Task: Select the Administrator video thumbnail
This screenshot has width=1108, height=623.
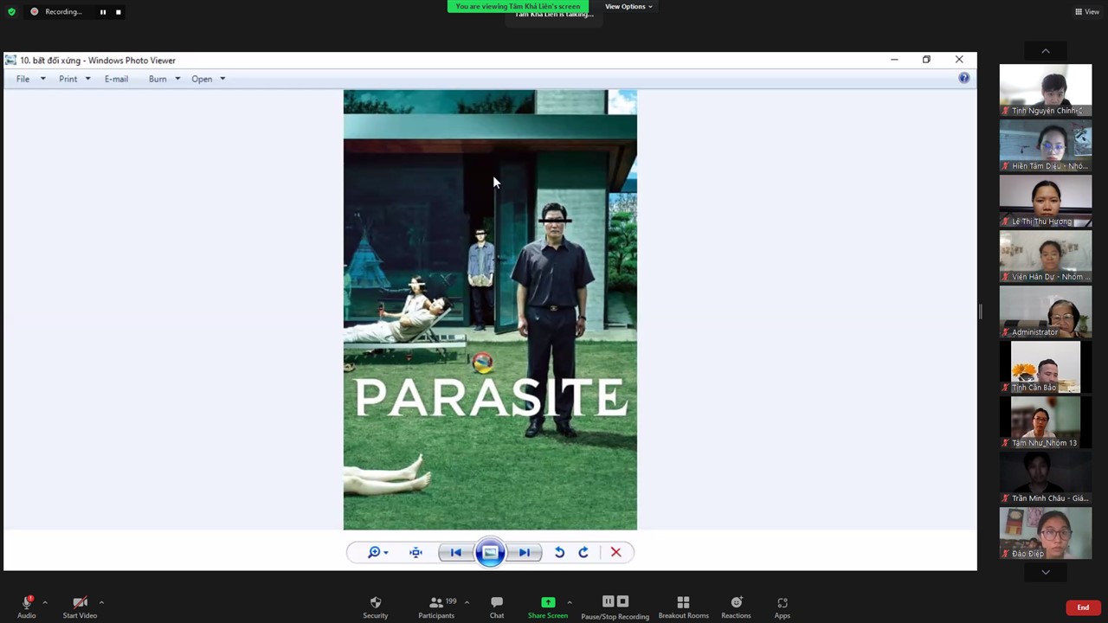Action: click(x=1046, y=311)
